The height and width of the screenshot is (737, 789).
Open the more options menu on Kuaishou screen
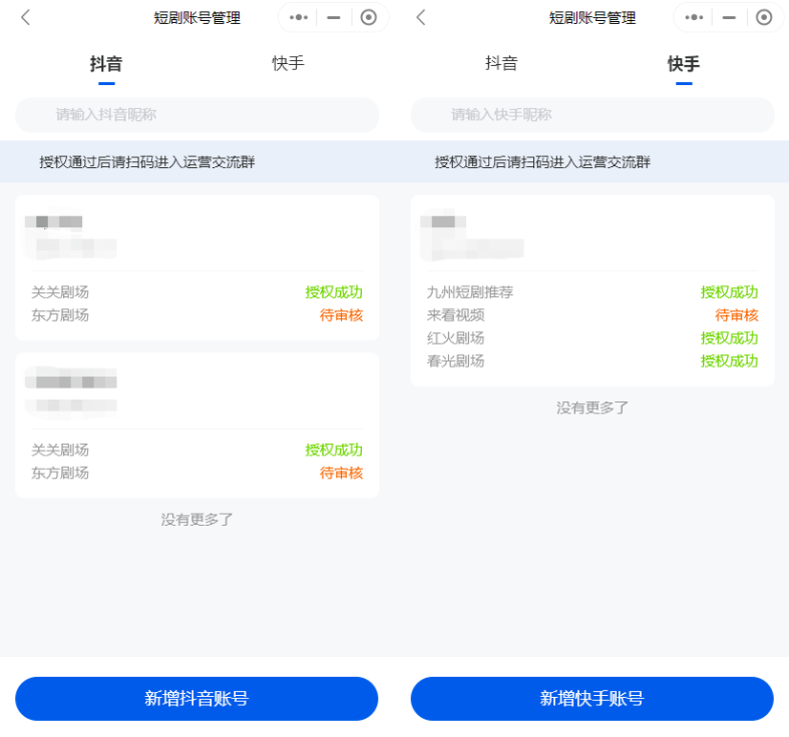click(x=693, y=17)
